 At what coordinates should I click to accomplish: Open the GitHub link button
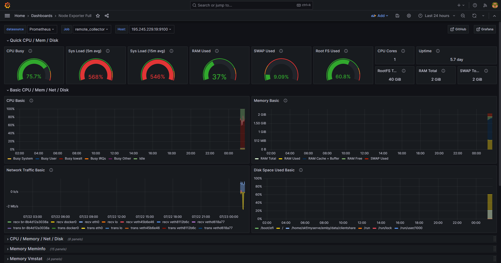458,29
